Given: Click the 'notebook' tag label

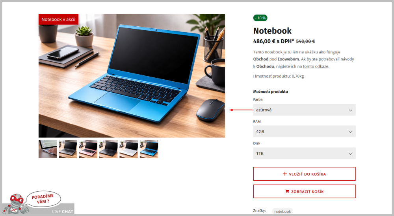Looking at the screenshot, I should (x=282, y=211).
